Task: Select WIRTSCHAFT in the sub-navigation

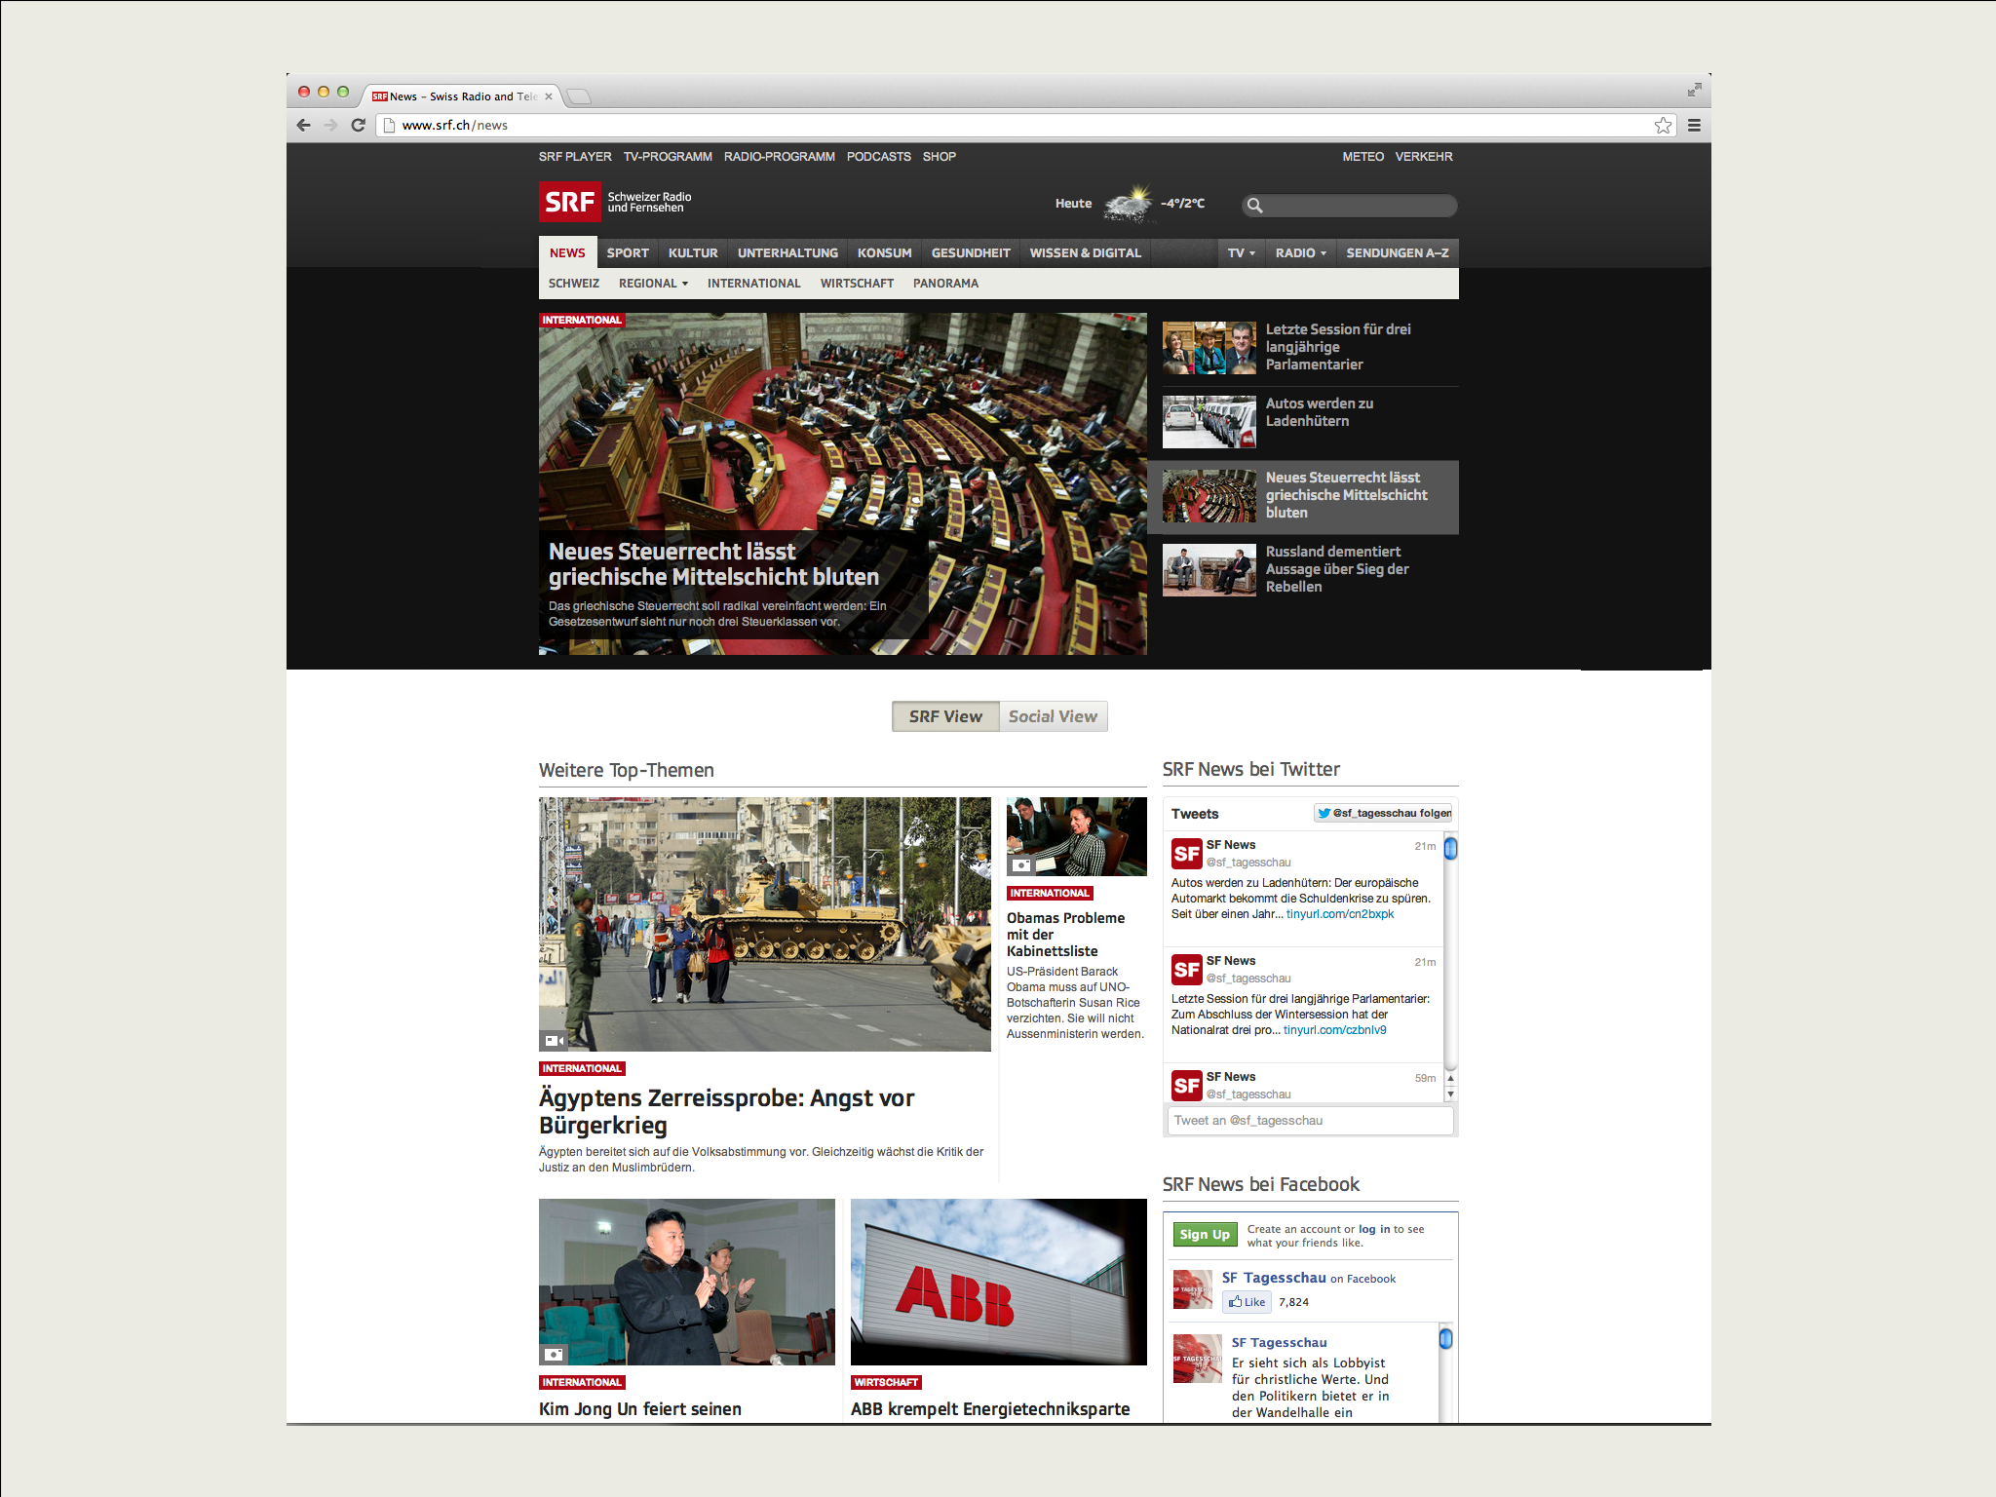Action: pyautogui.click(x=856, y=284)
